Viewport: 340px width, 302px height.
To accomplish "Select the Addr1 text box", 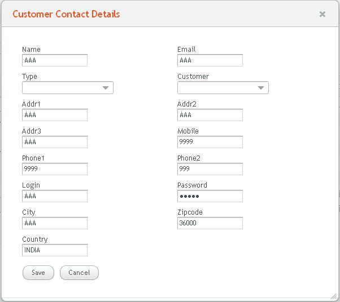I will (x=55, y=115).
